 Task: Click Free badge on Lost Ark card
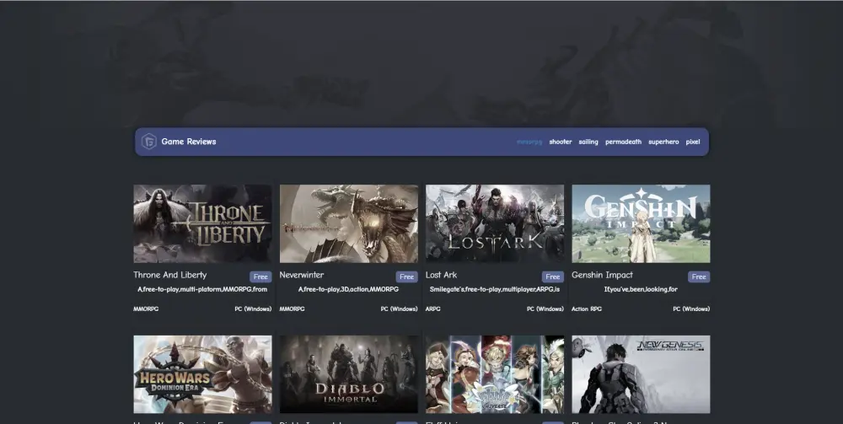553,276
